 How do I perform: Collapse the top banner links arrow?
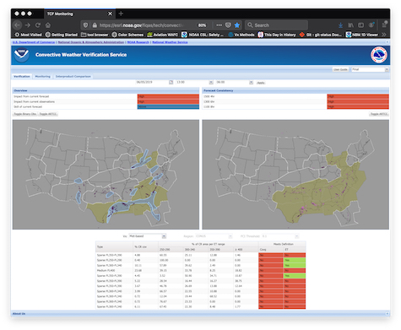(387, 42)
